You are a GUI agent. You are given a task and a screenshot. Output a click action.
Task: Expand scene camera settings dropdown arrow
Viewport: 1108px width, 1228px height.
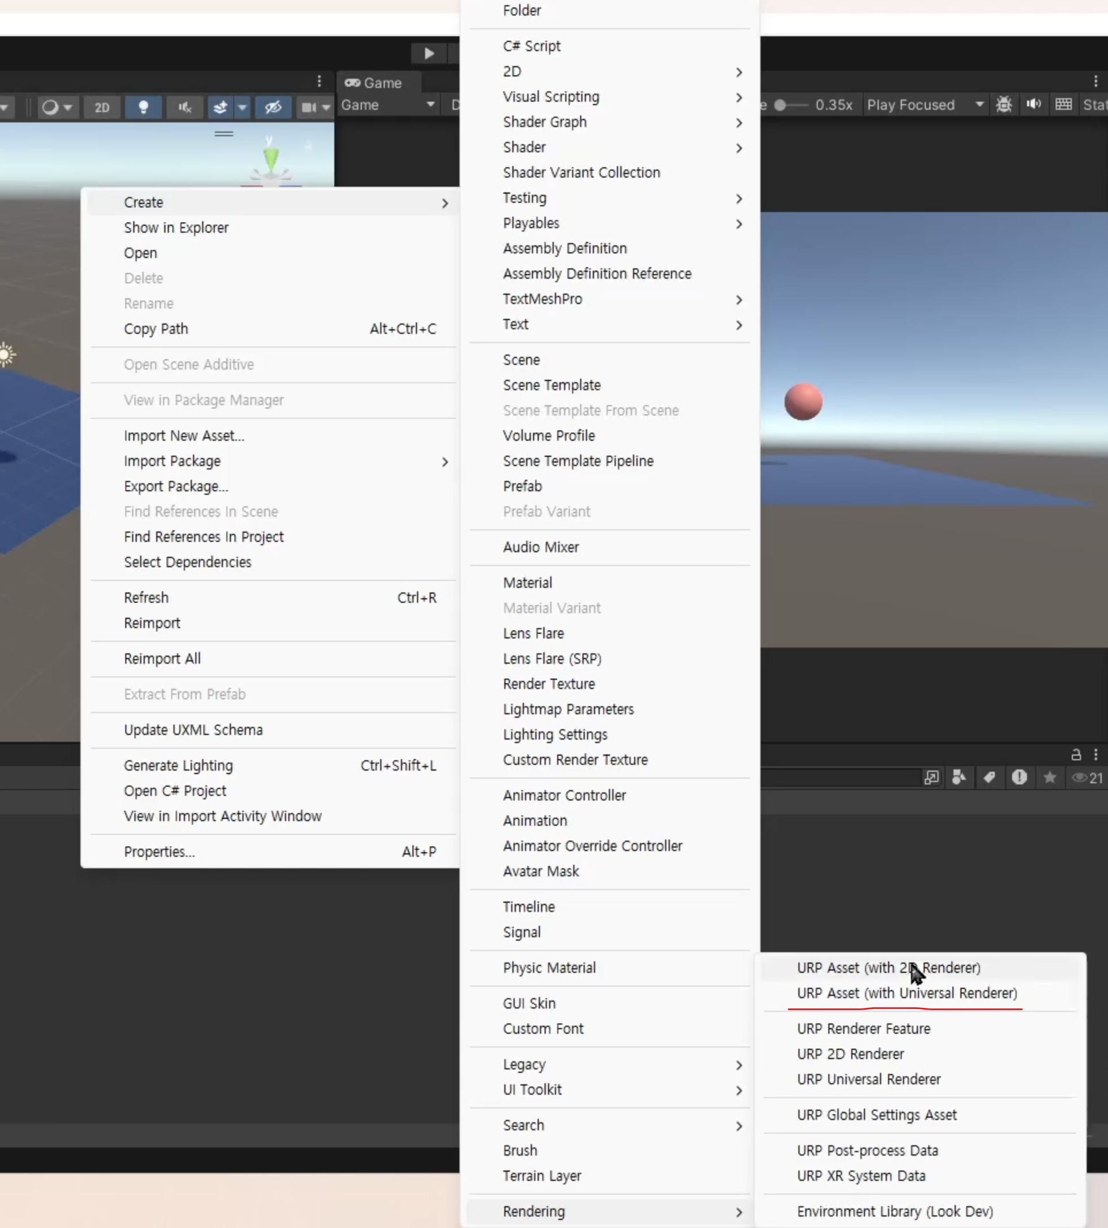(x=326, y=107)
